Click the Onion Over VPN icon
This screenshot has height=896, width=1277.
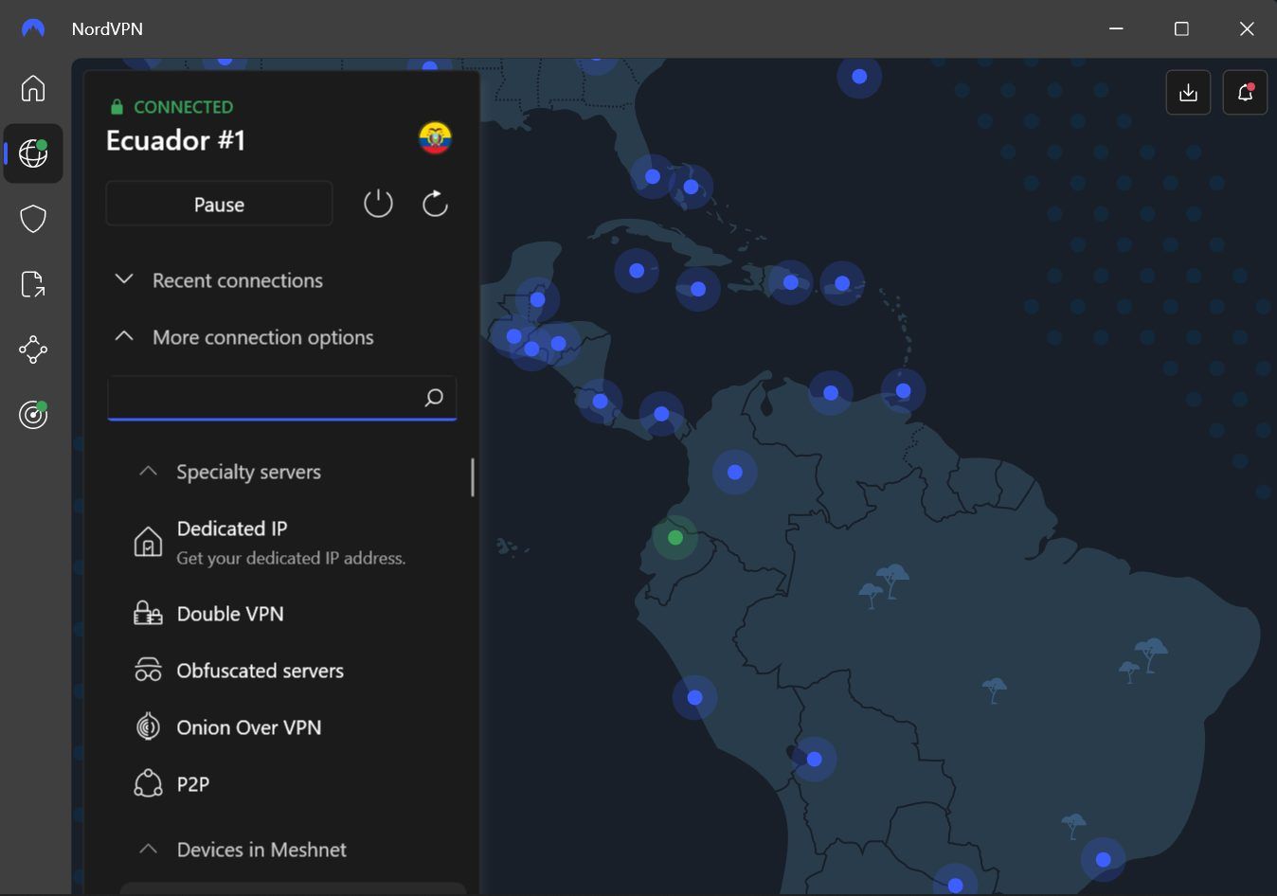coord(148,726)
